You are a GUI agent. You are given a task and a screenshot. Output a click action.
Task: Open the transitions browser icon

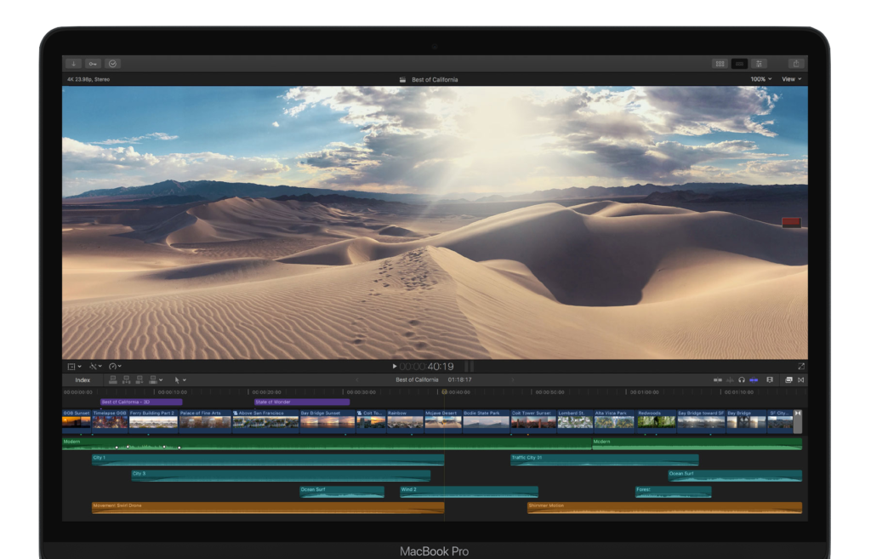point(800,380)
